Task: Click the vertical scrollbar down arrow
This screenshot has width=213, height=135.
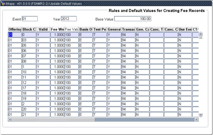Action: 201,115
